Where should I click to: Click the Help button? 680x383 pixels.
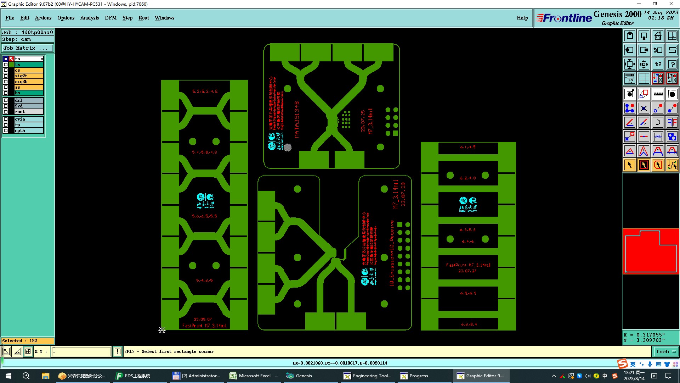click(522, 18)
